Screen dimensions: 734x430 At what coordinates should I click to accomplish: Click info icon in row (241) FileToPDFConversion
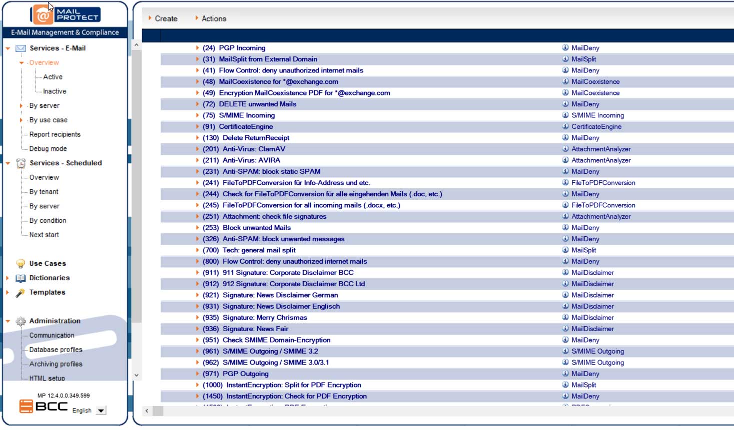pyautogui.click(x=565, y=183)
